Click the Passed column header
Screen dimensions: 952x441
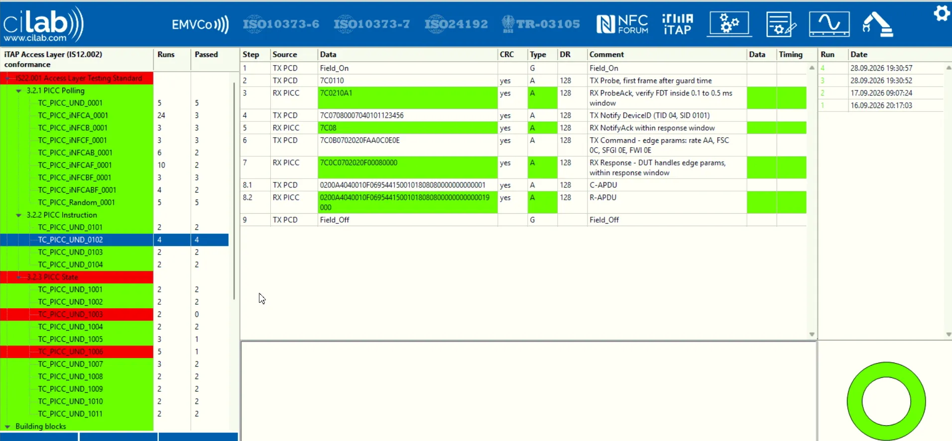pyautogui.click(x=206, y=55)
